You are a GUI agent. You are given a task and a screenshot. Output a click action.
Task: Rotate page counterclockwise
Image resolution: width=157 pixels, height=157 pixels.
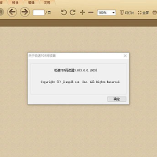click(x=64, y=13)
